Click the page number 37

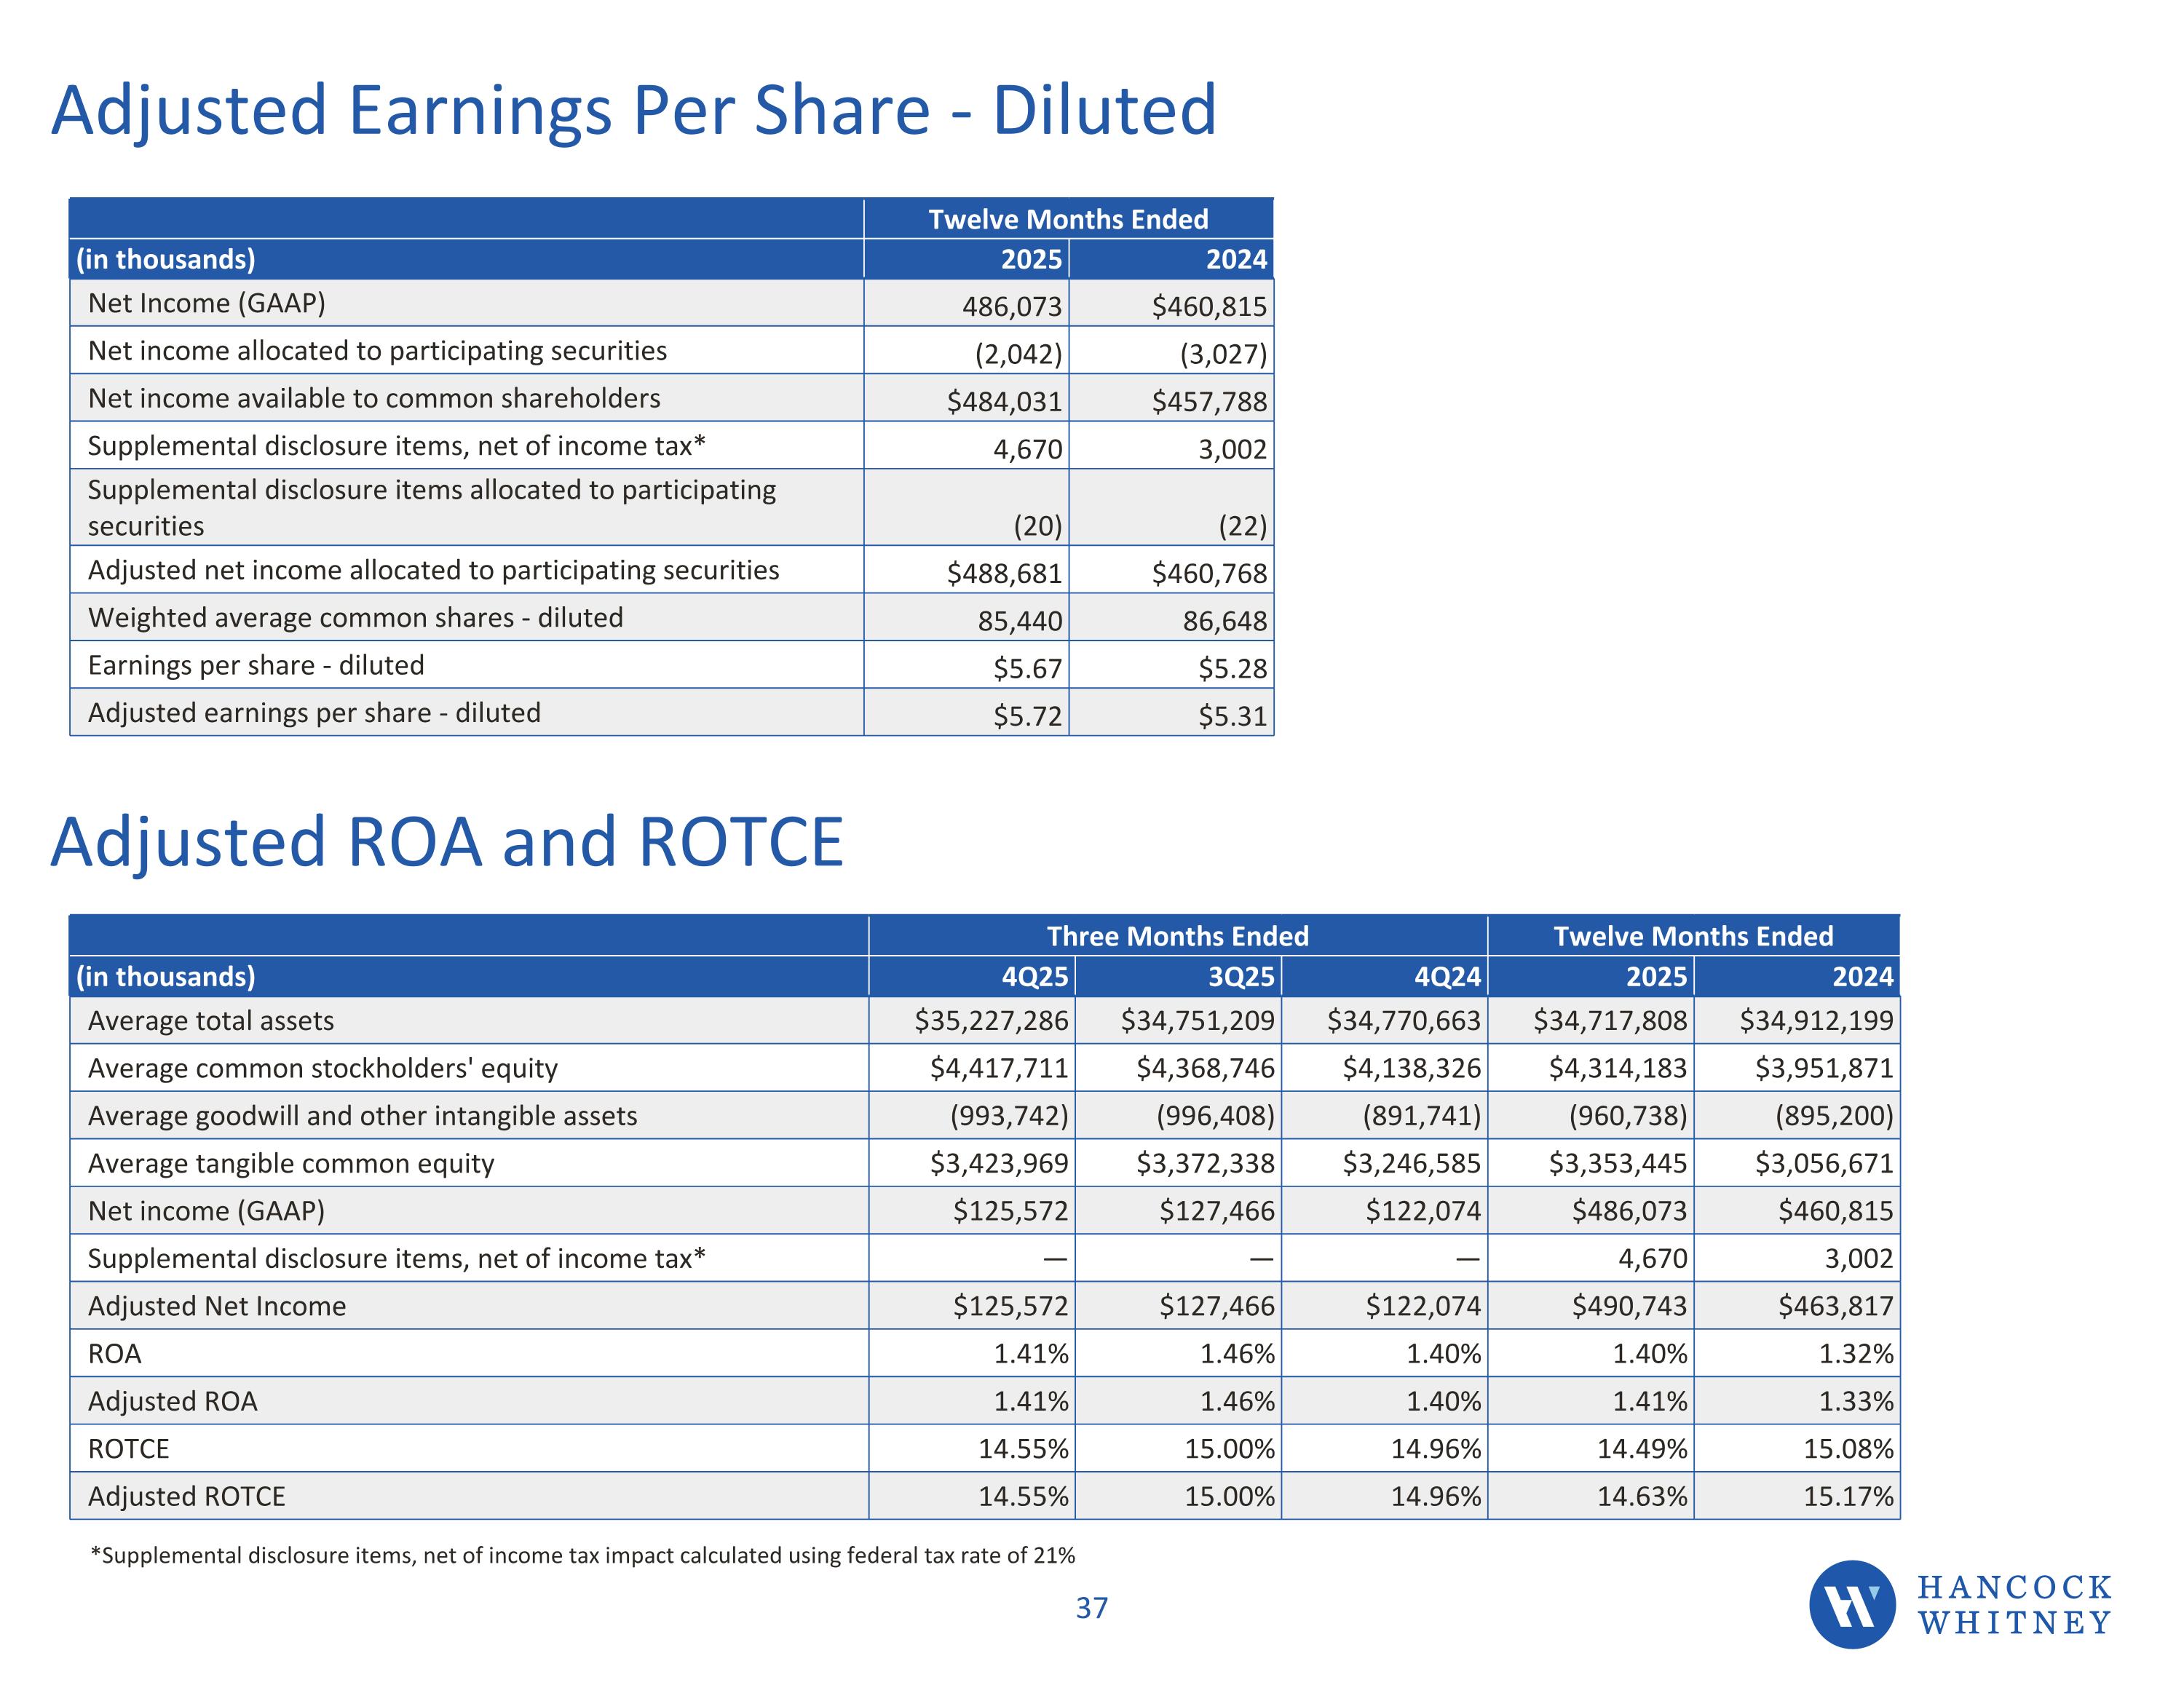click(x=1091, y=1608)
